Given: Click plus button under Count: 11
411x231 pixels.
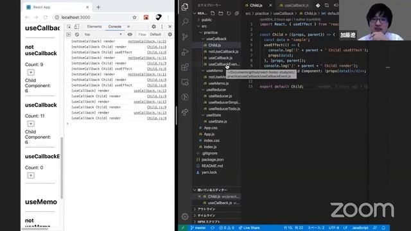Looking at the screenshot, I should point(31,124).
